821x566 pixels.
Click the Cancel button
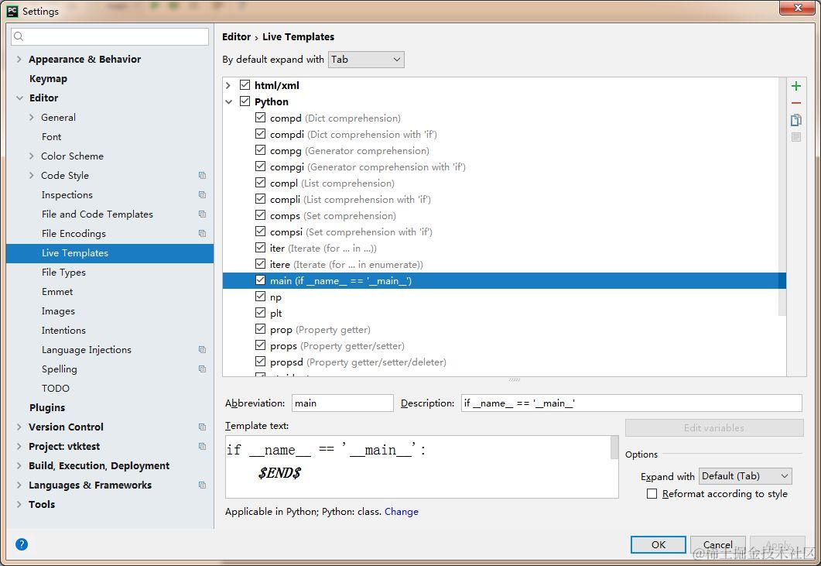coord(717,544)
